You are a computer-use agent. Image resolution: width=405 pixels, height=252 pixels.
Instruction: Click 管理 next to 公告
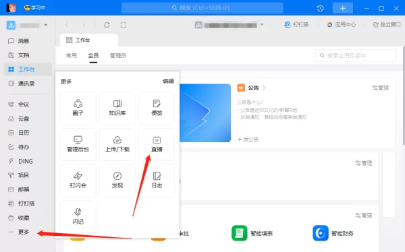[381, 88]
